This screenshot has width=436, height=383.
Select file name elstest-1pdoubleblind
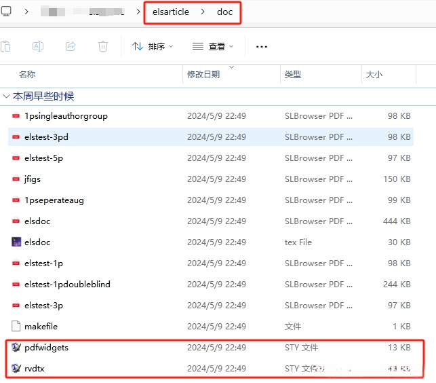(x=67, y=284)
